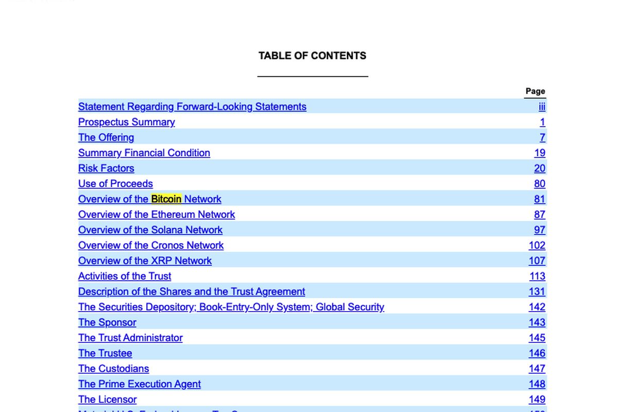Open The Trust Administrator link

point(130,338)
